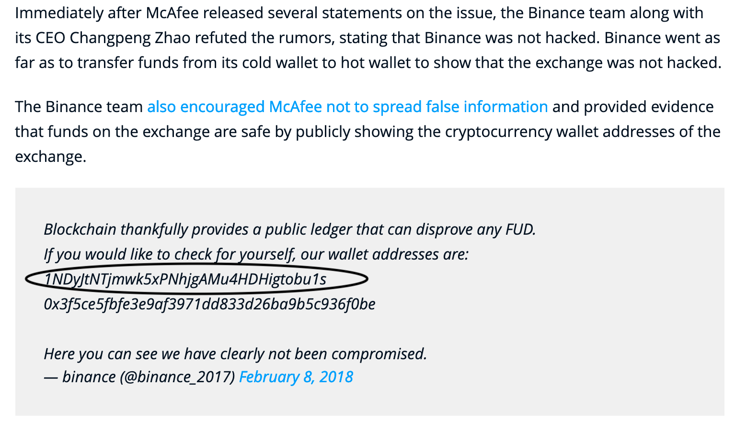Click the lone word 'exchange.' ending the second paragraph
The image size is (735, 433).
point(51,157)
